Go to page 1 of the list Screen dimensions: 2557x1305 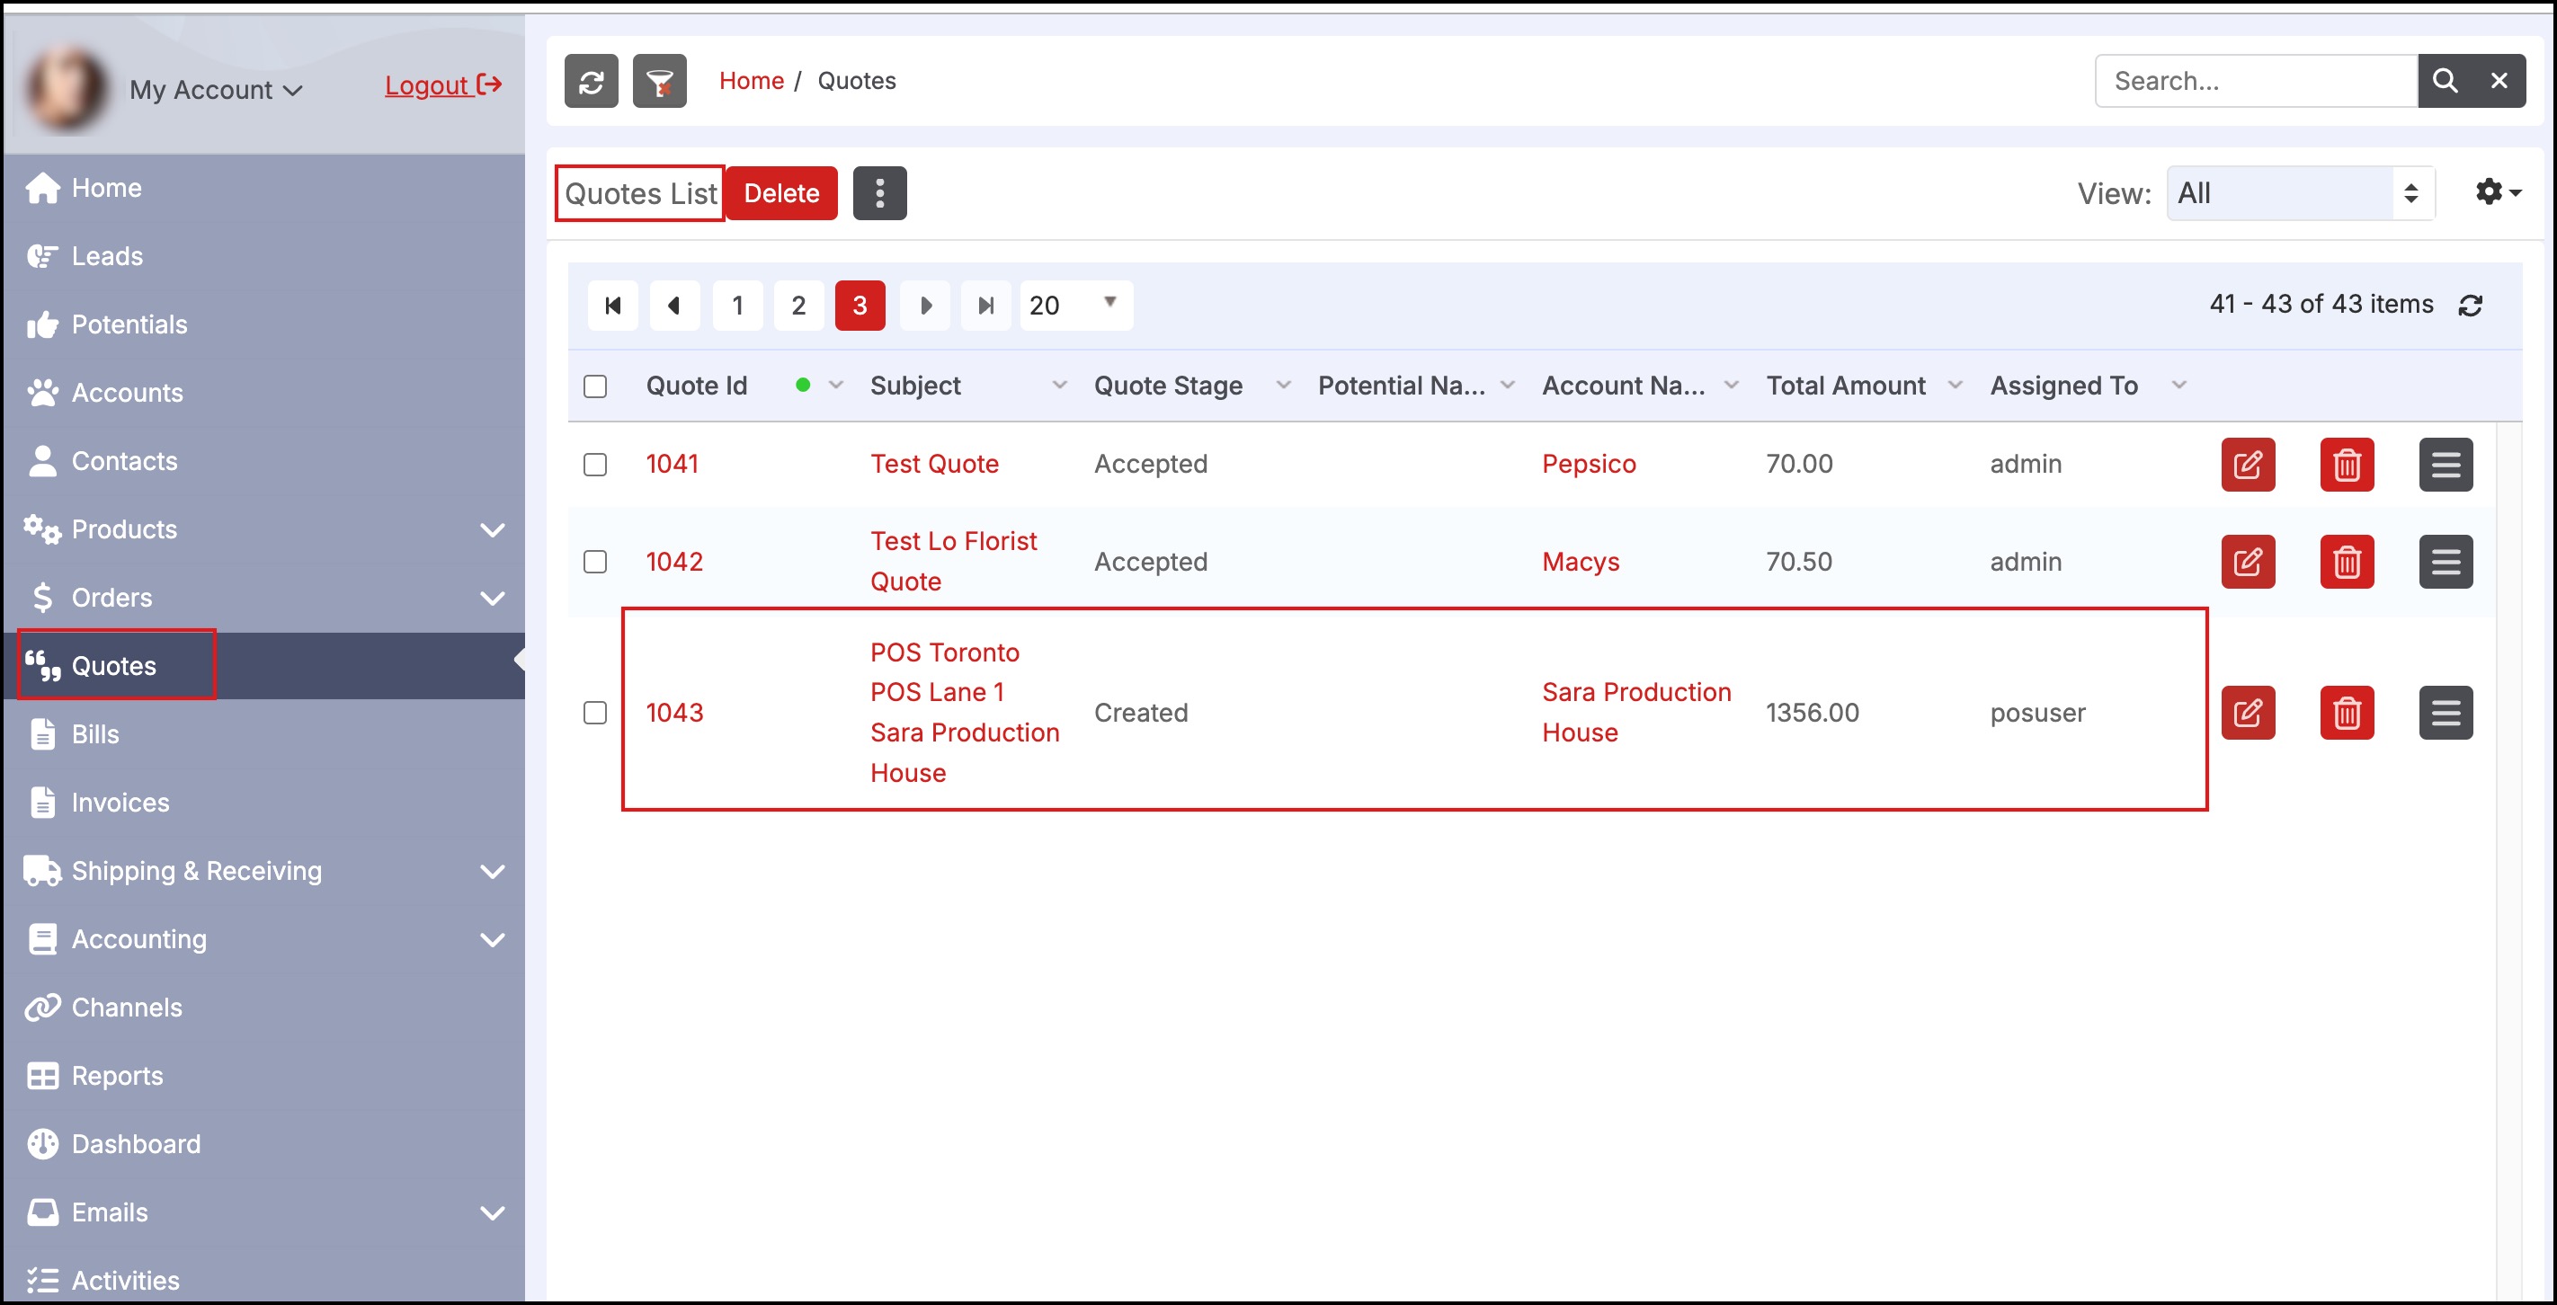737,306
